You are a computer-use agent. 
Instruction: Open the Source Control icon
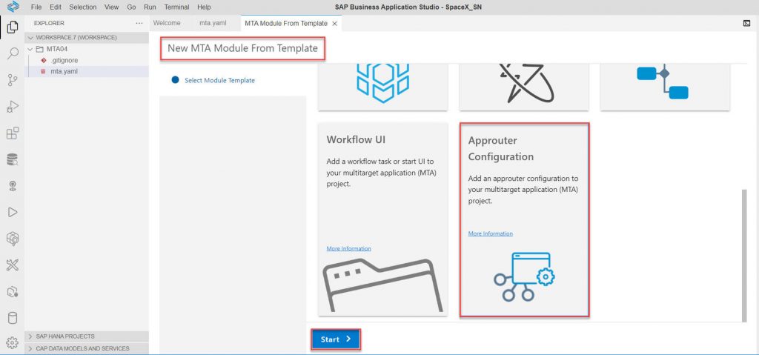[x=13, y=80]
